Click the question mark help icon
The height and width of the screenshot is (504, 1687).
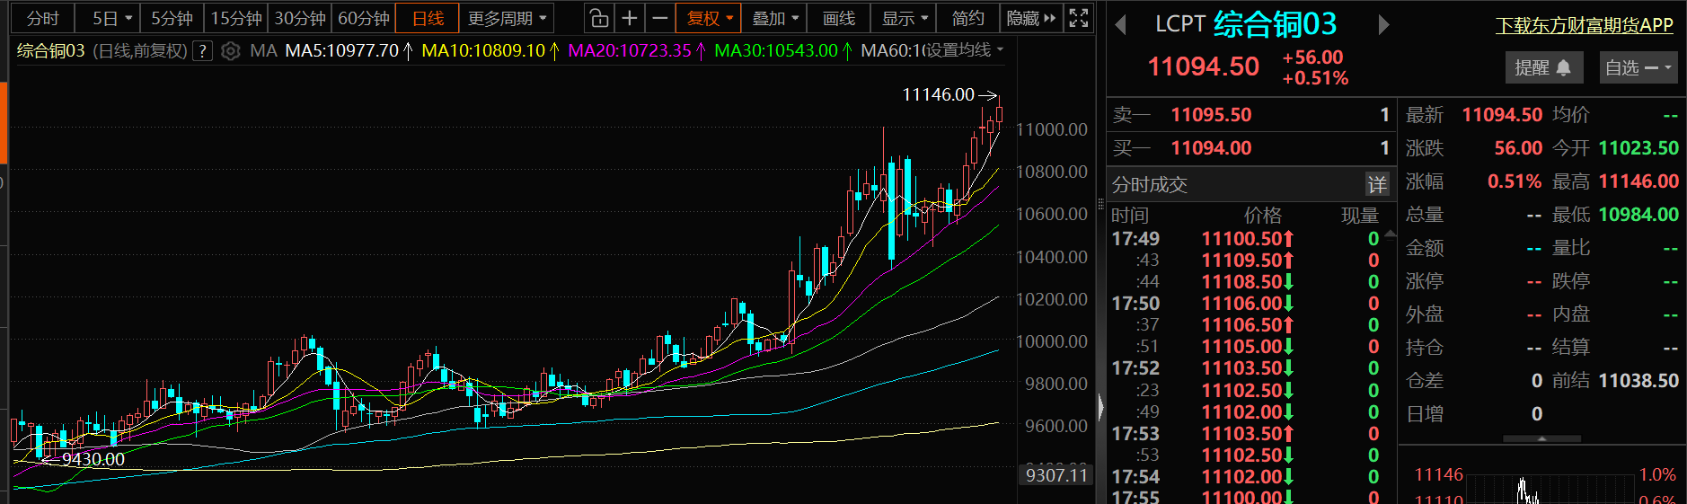pos(204,51)
